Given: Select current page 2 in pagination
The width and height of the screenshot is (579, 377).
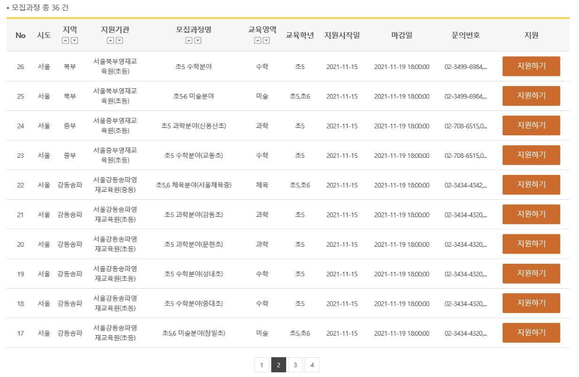Looking at the screenshot, I should pos(278,365).
